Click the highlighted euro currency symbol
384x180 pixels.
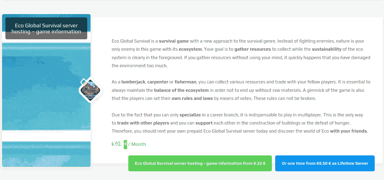tap(125, 144)
